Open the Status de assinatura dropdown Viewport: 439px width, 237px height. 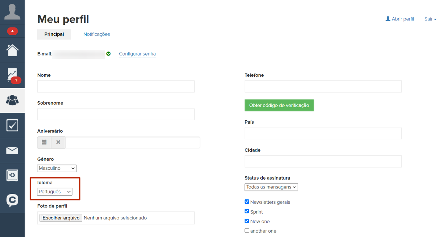point(271,187)
